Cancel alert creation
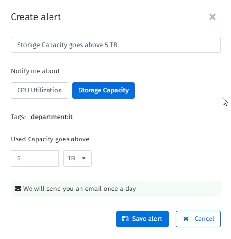The image size is (231, 239). click(198, 219)
